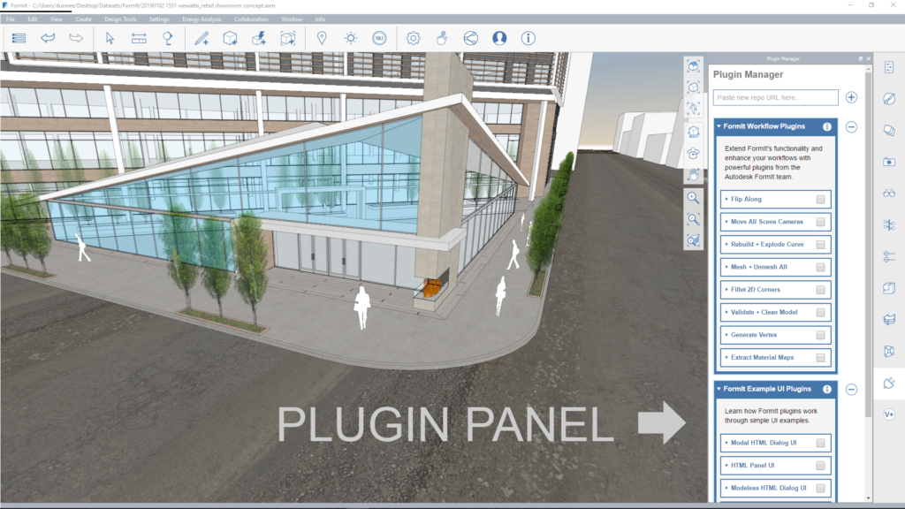Check the Validate + Clean Model plugin

tap(820, 312)
